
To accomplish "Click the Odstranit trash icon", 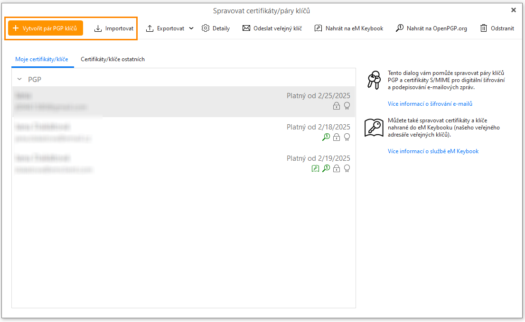I will coord(484,28).
